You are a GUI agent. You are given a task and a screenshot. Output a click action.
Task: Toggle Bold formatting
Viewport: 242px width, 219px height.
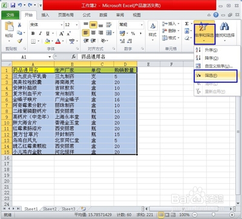tap(33, 33)
